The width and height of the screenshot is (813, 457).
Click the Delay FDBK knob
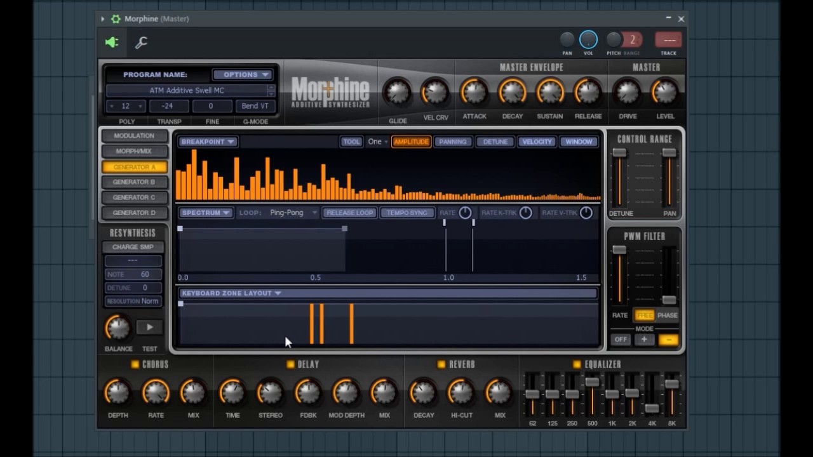pyautogui.click(x=308, y=392)
